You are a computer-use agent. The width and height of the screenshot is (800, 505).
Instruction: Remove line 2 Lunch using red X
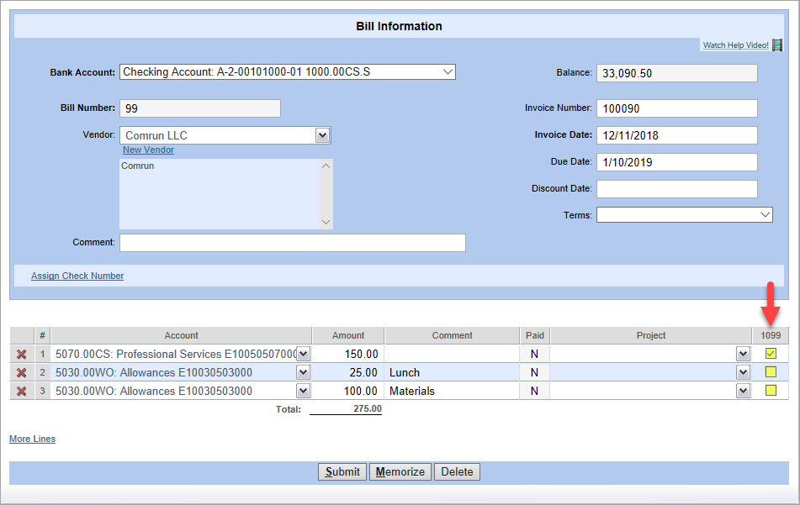coord(21,372)
